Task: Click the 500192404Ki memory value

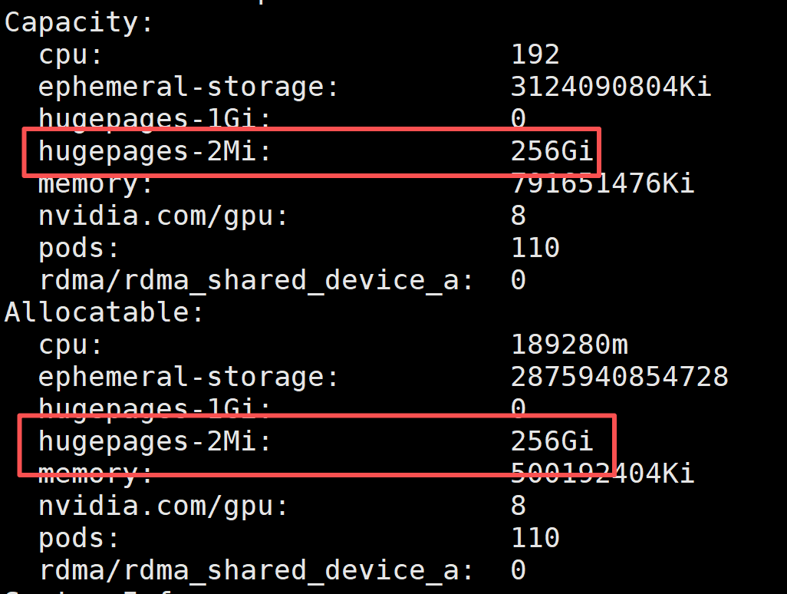Action: coord(602,474)
